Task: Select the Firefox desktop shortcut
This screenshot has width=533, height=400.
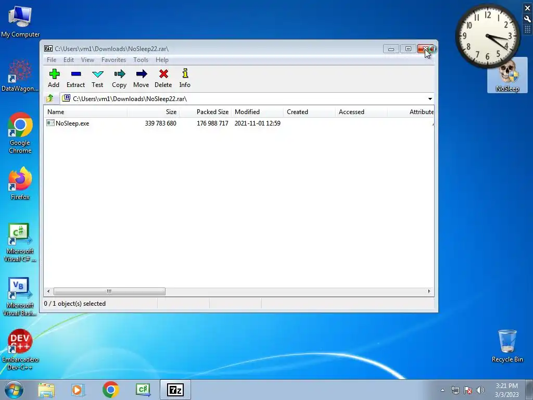Action: [20, 184]
